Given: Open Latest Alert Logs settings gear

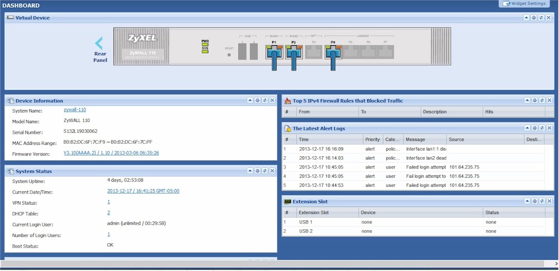Looking at the screenshot, I should [535, 128].
